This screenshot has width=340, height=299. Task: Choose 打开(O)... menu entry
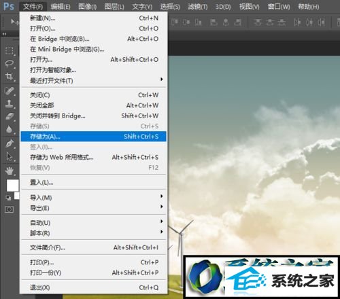click(93, 29)
